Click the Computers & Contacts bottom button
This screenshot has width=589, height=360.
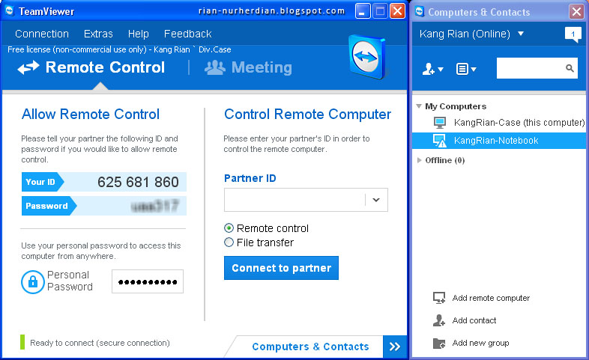(x=310, y=347)
